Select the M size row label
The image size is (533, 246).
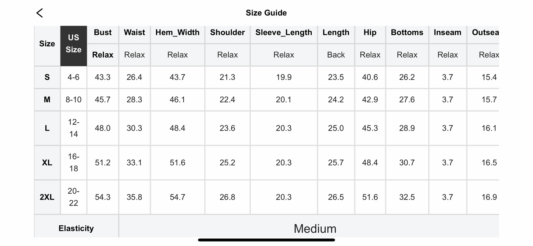point(47,100)
